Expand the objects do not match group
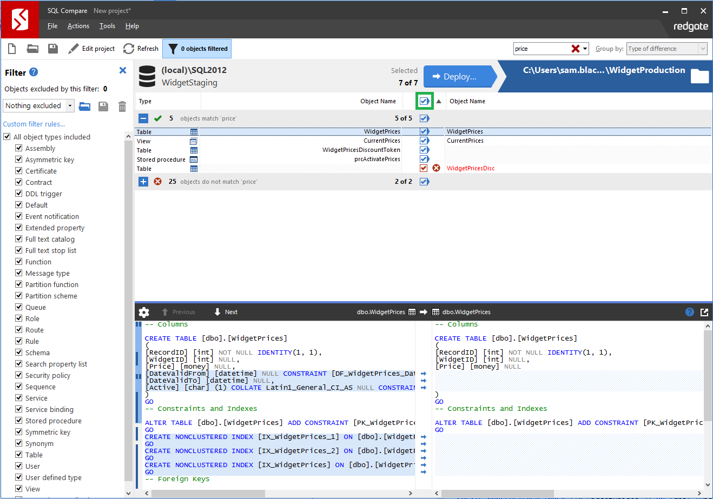Image resolution: width=713 pixels, height=499 pixels. (x=143, y=182)
